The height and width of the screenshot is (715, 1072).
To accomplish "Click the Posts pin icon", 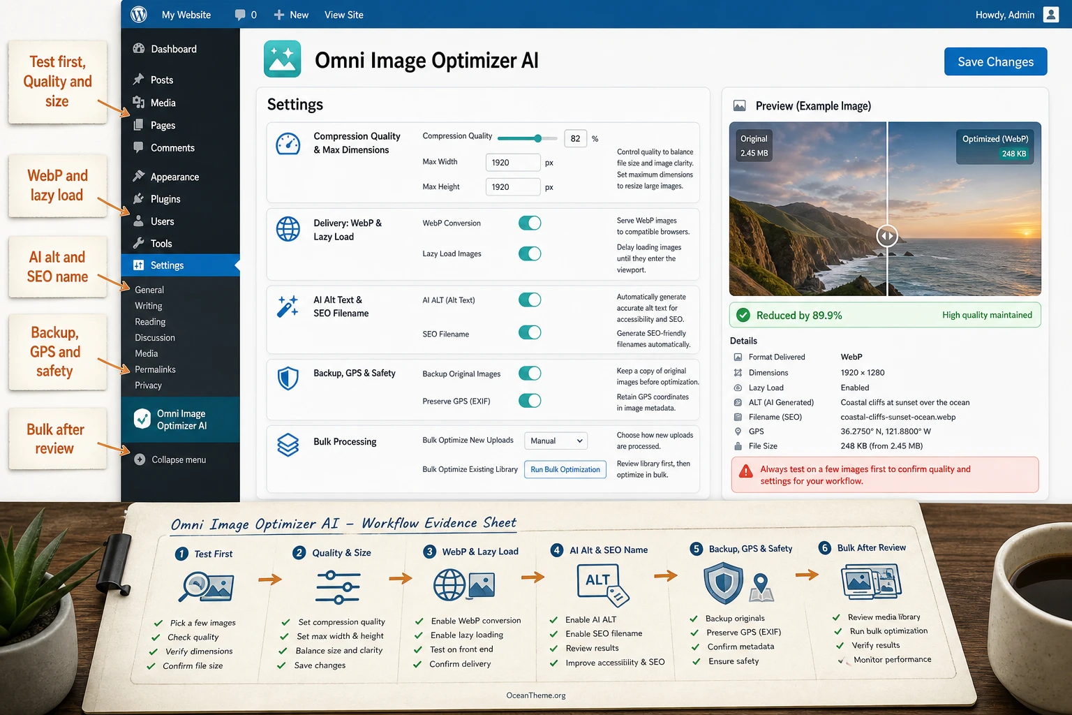I will (x=138, y=80).
